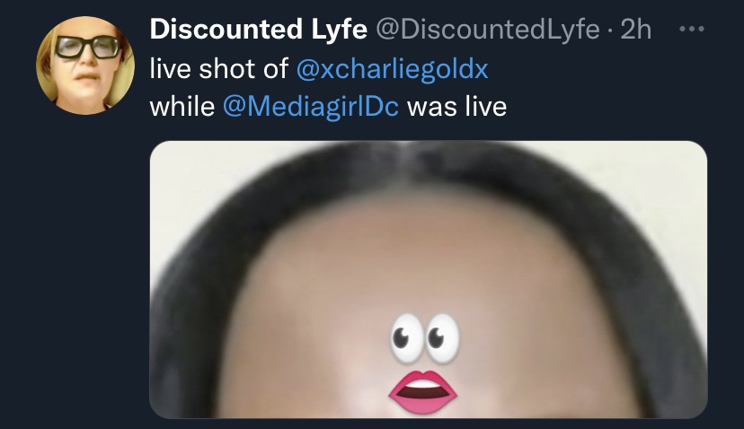Image resolution: width=744 pixels, height=429 pixels.
Task: Open the @MediagirlDc mention
Action: coord(310,106)
